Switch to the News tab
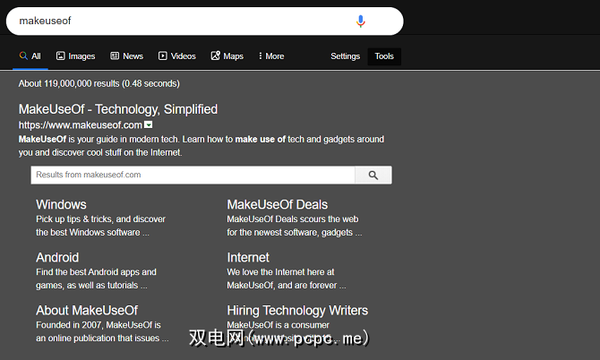Viewport: 600px width, 360px height. point(126,56)
